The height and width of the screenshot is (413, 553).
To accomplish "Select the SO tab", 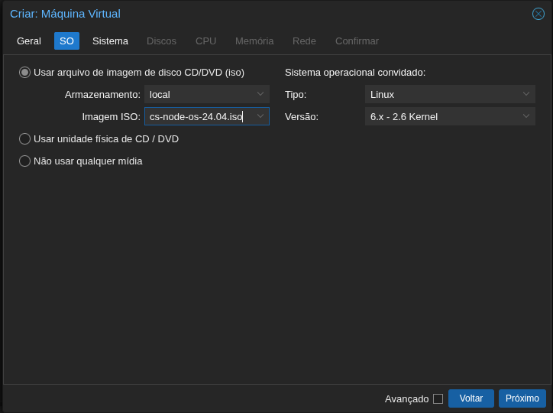I will [x=66, y=41].
